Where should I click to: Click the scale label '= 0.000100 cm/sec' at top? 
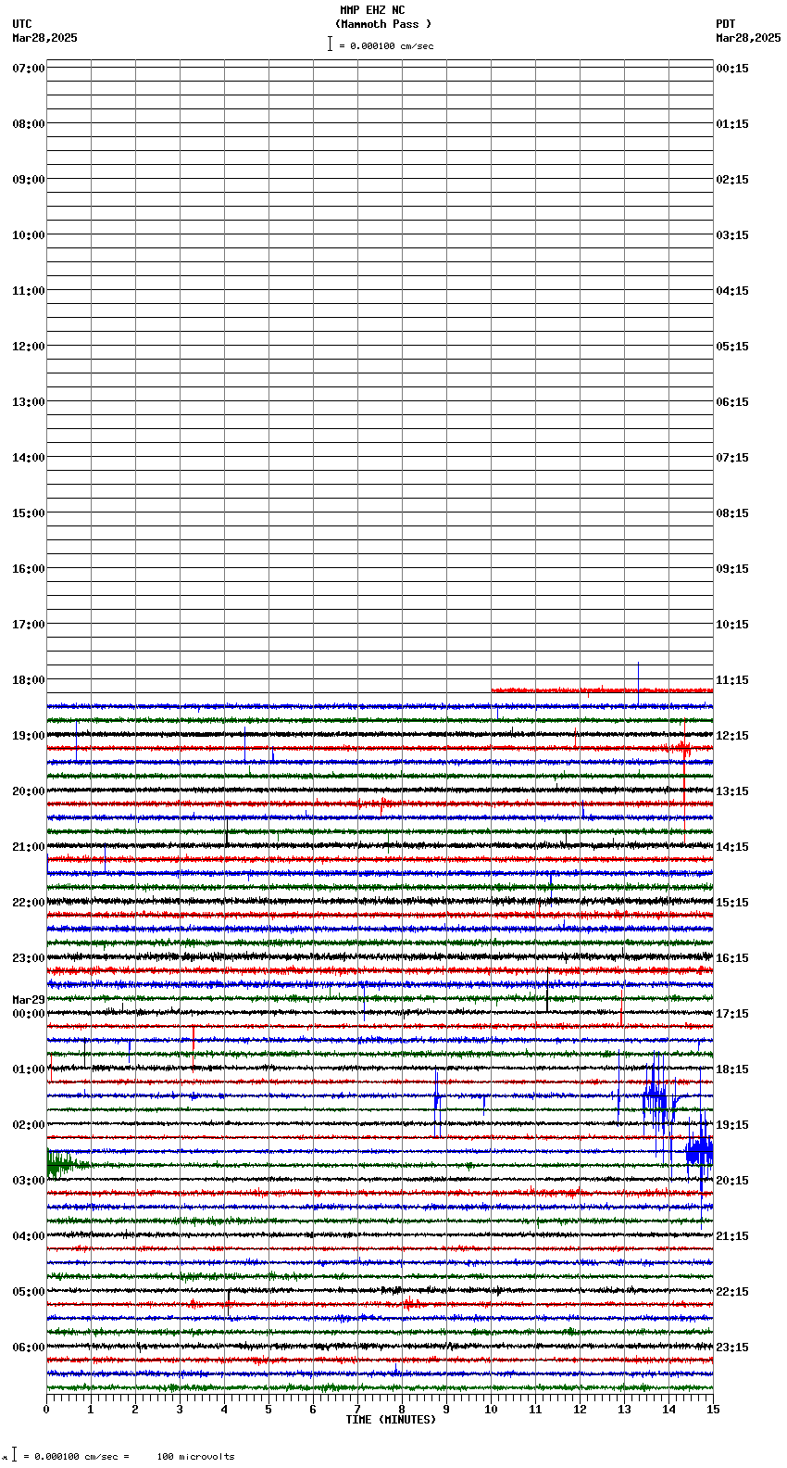click(386, 45)
